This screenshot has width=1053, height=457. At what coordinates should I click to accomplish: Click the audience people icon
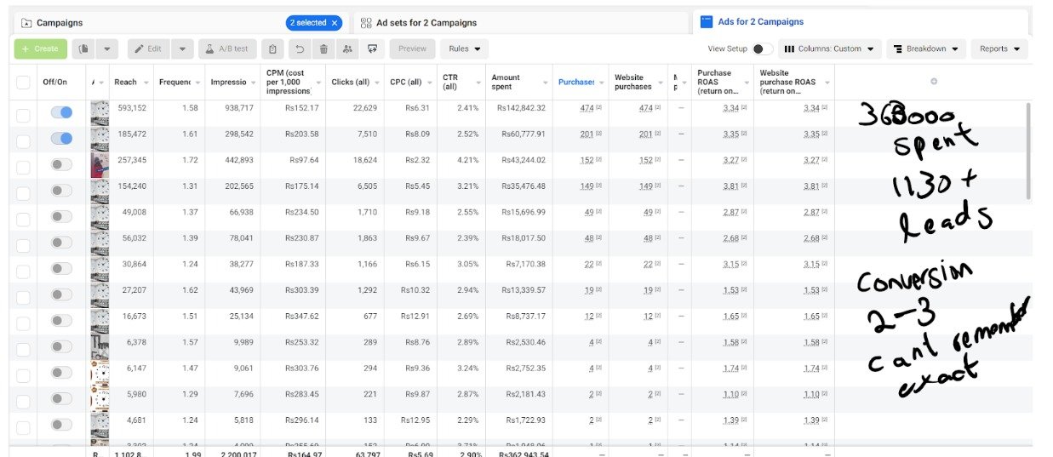[x=347, y=49]
